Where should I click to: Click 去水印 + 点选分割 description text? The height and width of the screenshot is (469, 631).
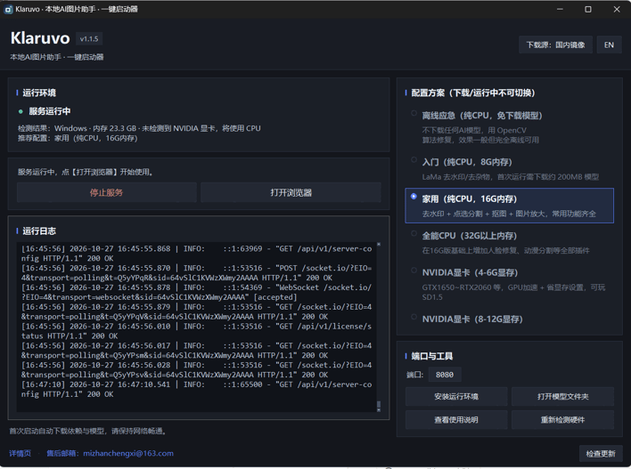point(509,214)
